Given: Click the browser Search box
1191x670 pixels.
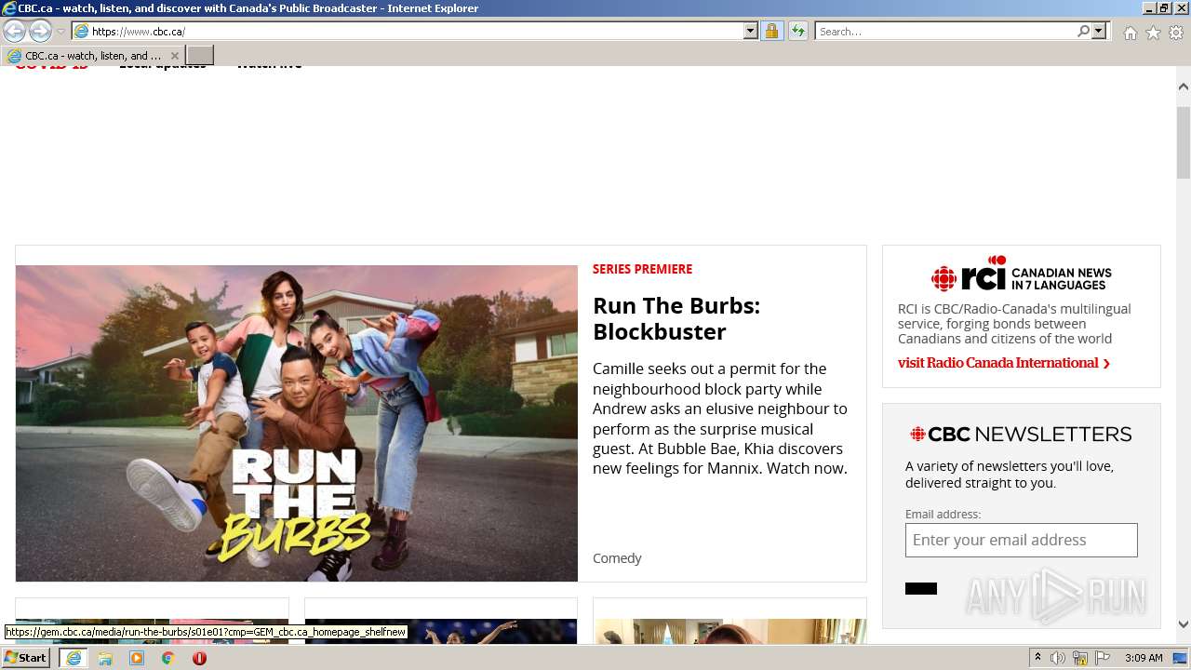Looking at the screenshot, I should click(x=945, y=31).
